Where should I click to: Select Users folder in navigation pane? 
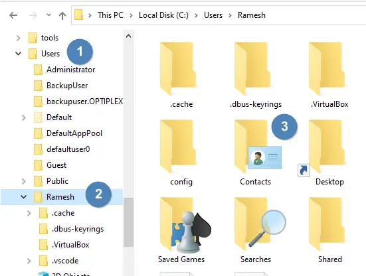click(x=50, y=54)
